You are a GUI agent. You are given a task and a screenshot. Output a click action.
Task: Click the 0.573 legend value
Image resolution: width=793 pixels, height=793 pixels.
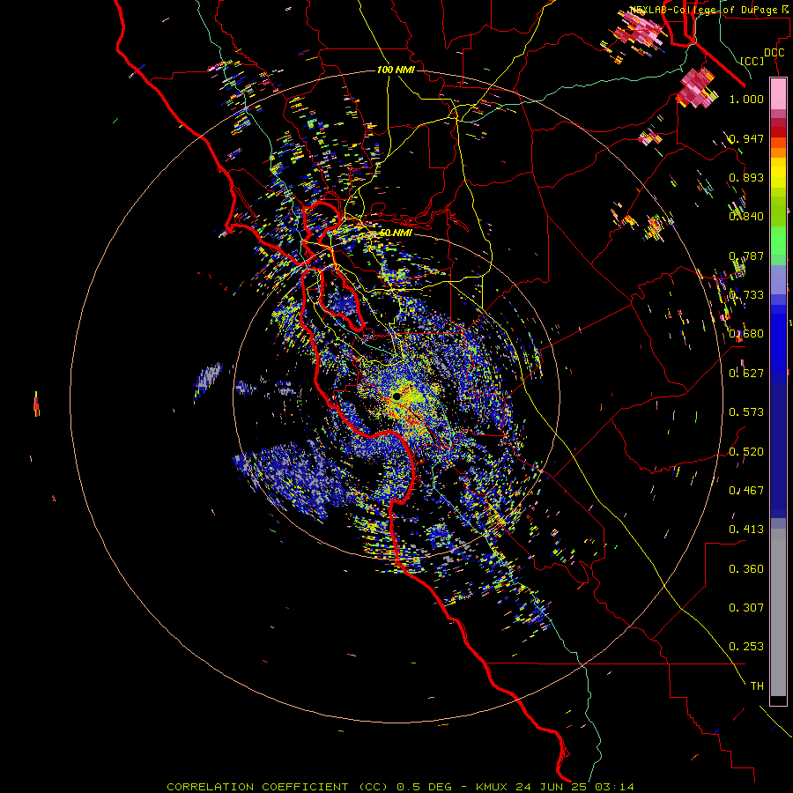click(746, 412)
